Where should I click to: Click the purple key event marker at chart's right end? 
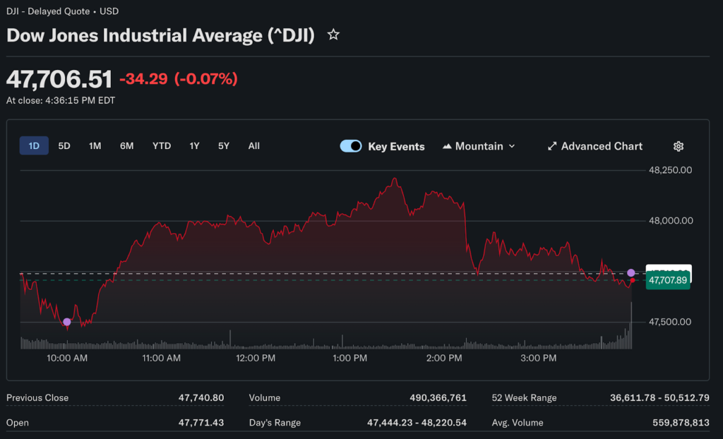631,272
